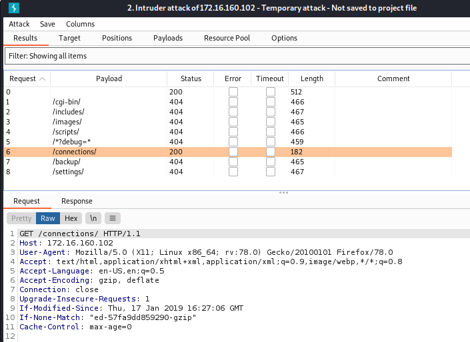Click the 512 length value in row 0

pos(296,92)
